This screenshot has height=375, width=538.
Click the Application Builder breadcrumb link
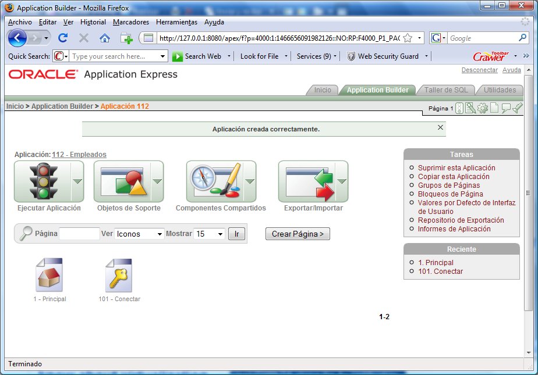[62, 106]
